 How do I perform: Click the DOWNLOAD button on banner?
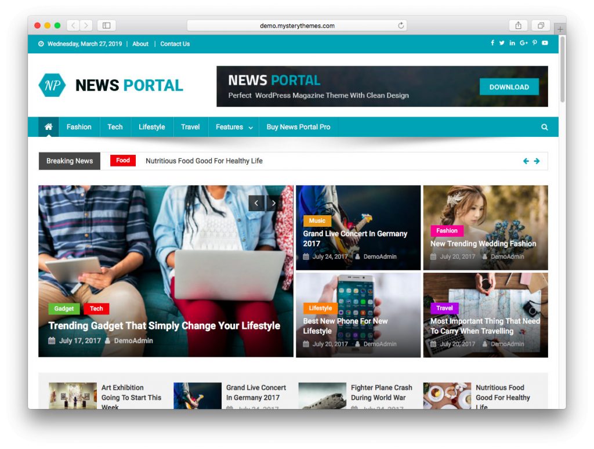(509, 87)
